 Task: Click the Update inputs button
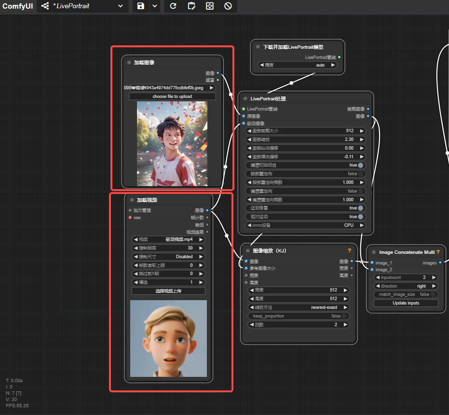[406, 303]
